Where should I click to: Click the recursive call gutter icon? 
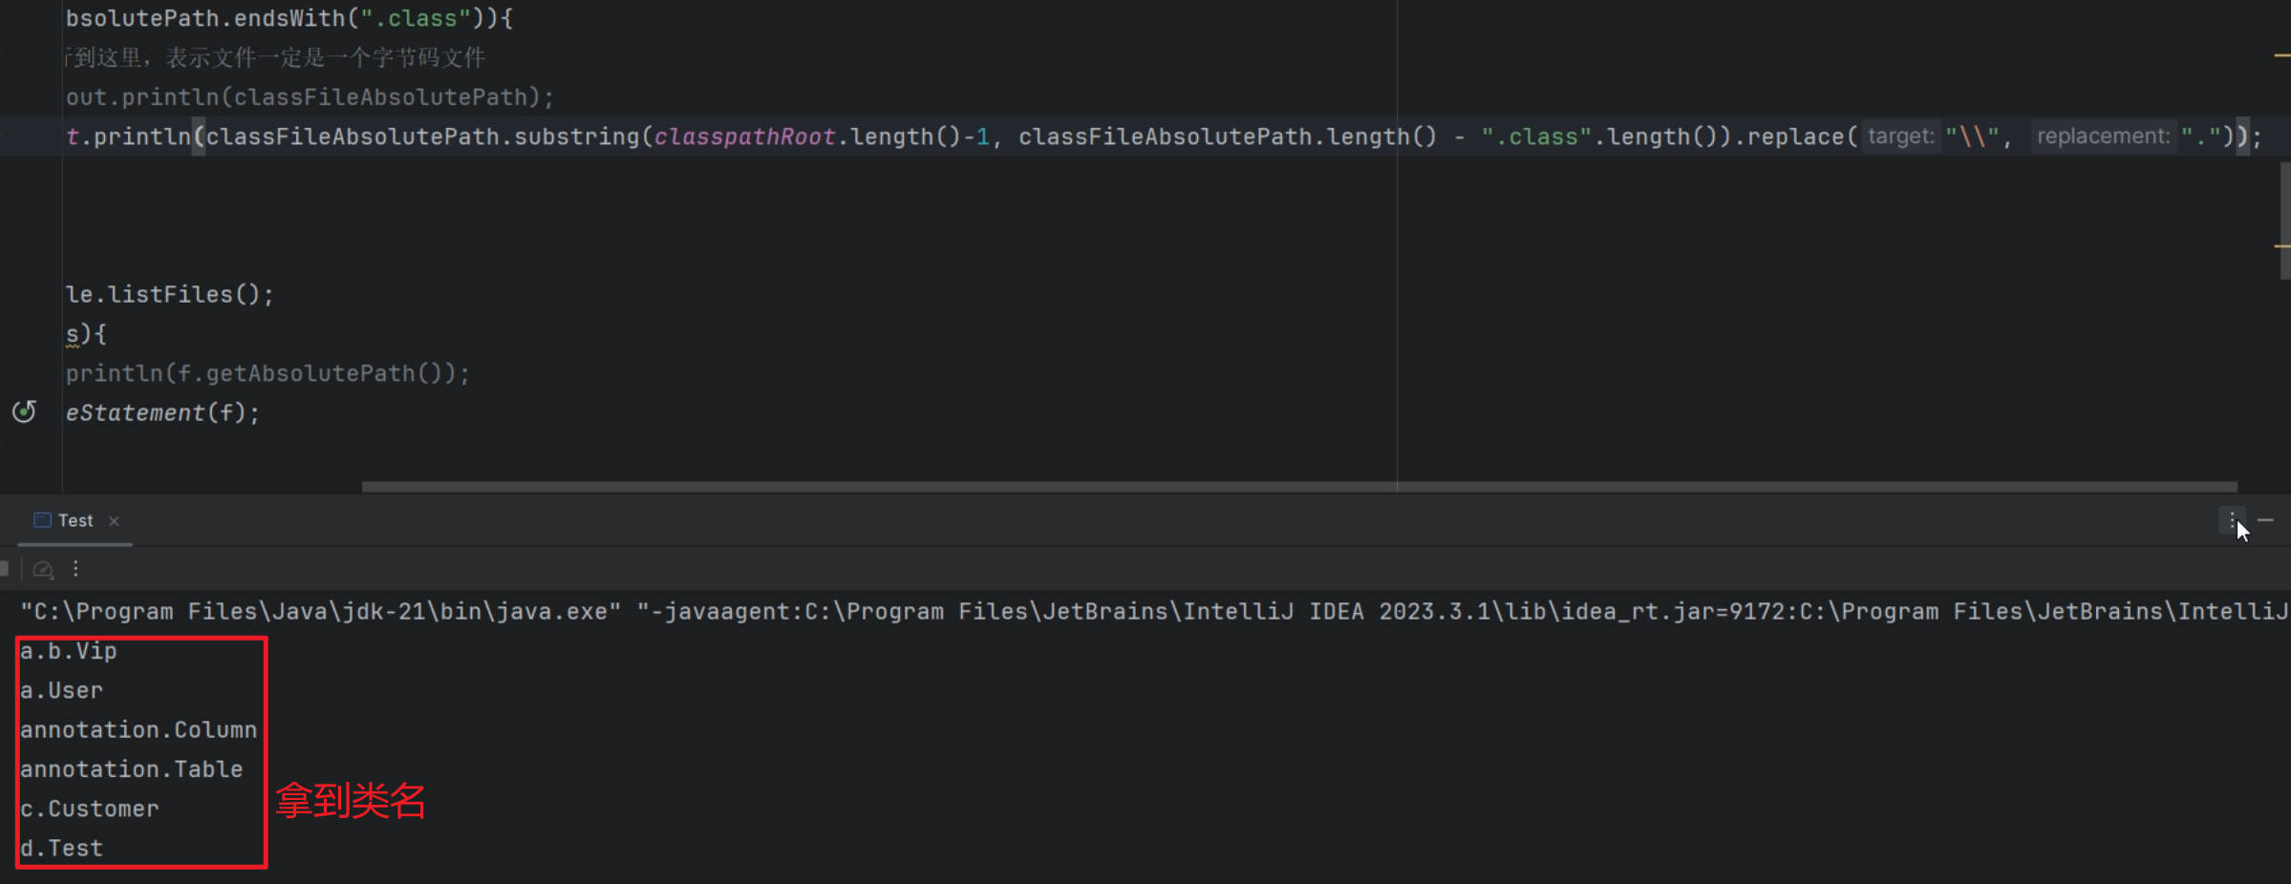[x=24, y=411]
